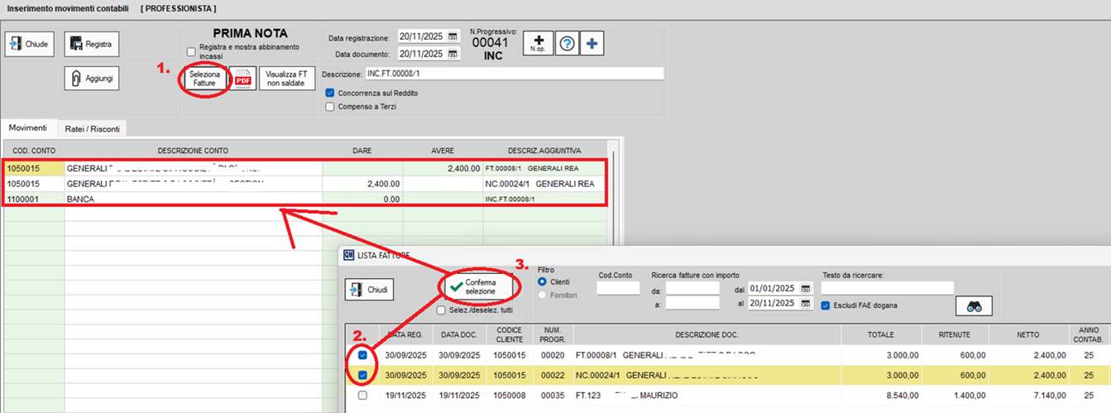Image resolution: width=1111 pixels, height=413 pixels.
Task: Click Aggiungi with the paperclip icon
Action: 91,79
